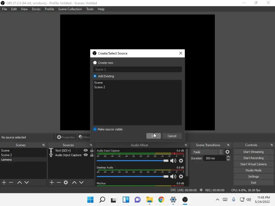Click Start Virtual Camera
This screenshot has width=275, height=206.
[x=254, y=164]
